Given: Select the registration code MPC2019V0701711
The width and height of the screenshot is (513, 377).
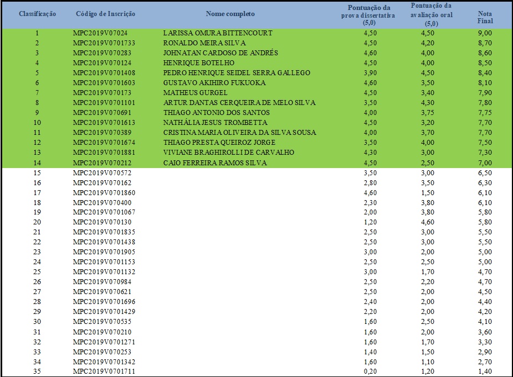Looking at the screenshot, I should click(x=104, y=371).
